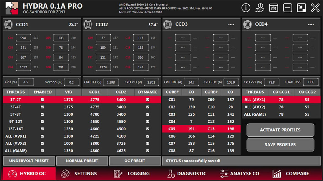
Task: Click the gear icon beside SETTINGS
Action: click(x=65, y=174)
